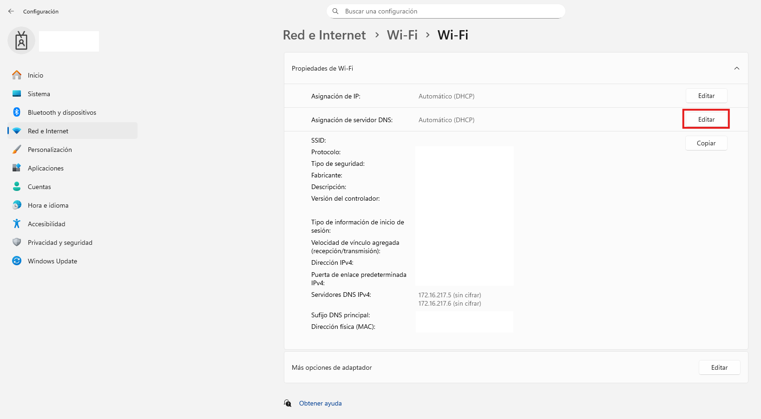Image resolution: width=761 pixels, height=419 pixels.
Task: Edit the Asignación de servidor DNS
Action: tap(706, 119)
